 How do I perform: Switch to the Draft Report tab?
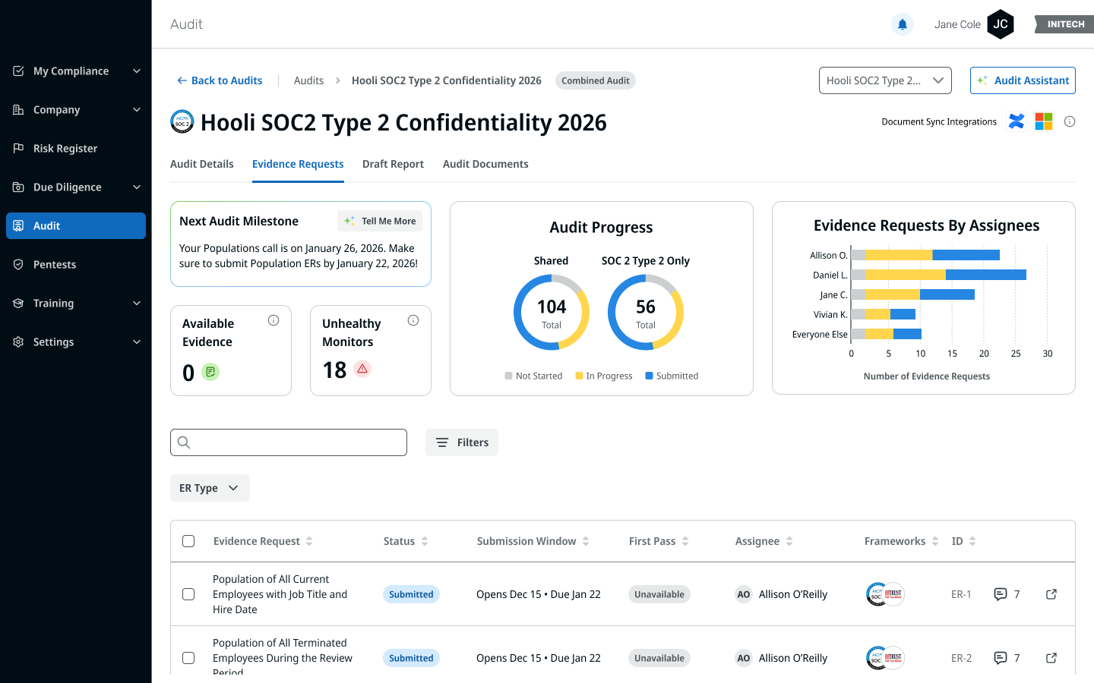(393, 164)
